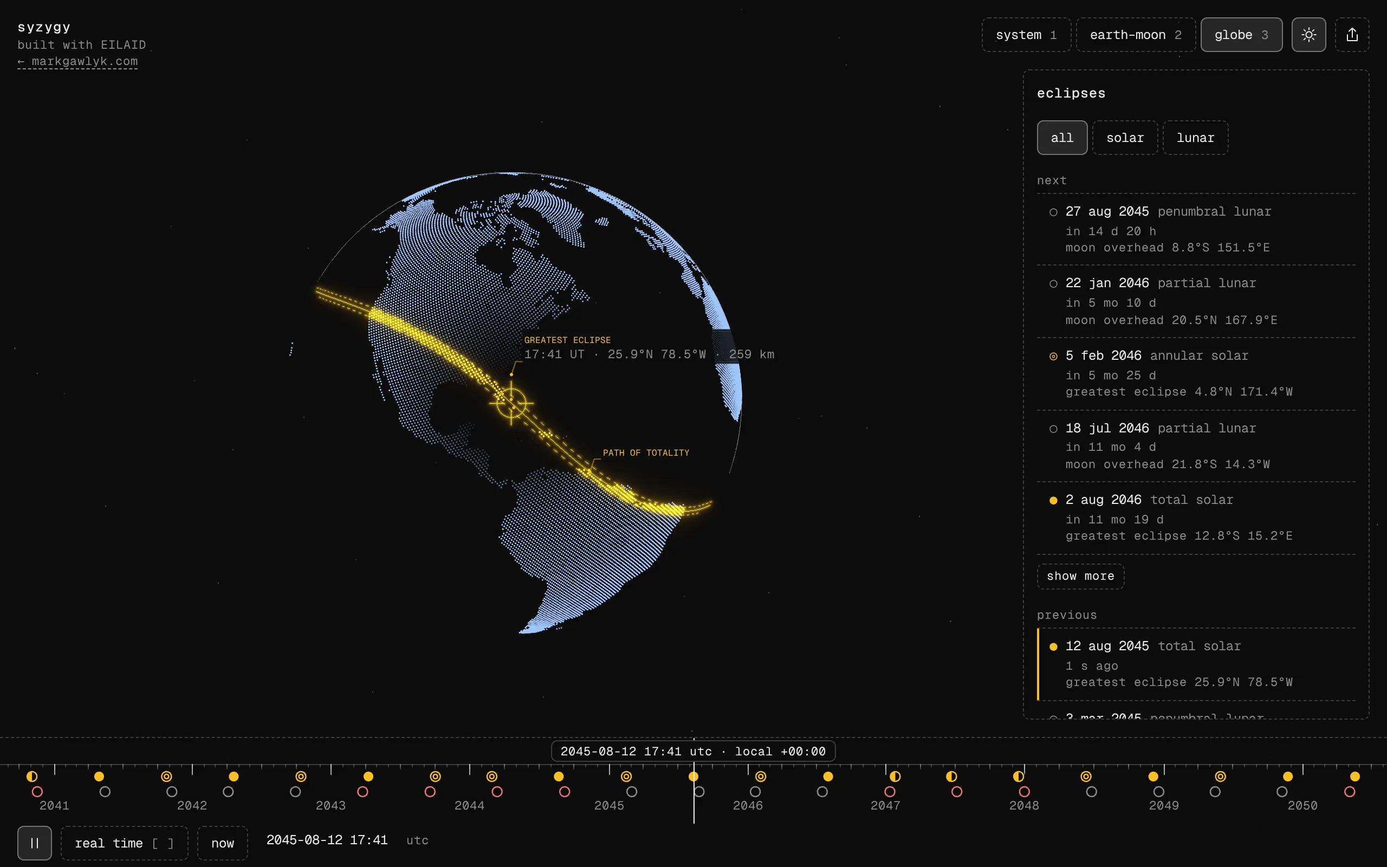Viewport: 1387px width, 867px height.
Task: Click the show more button
Action: (x=1080, y=576)
